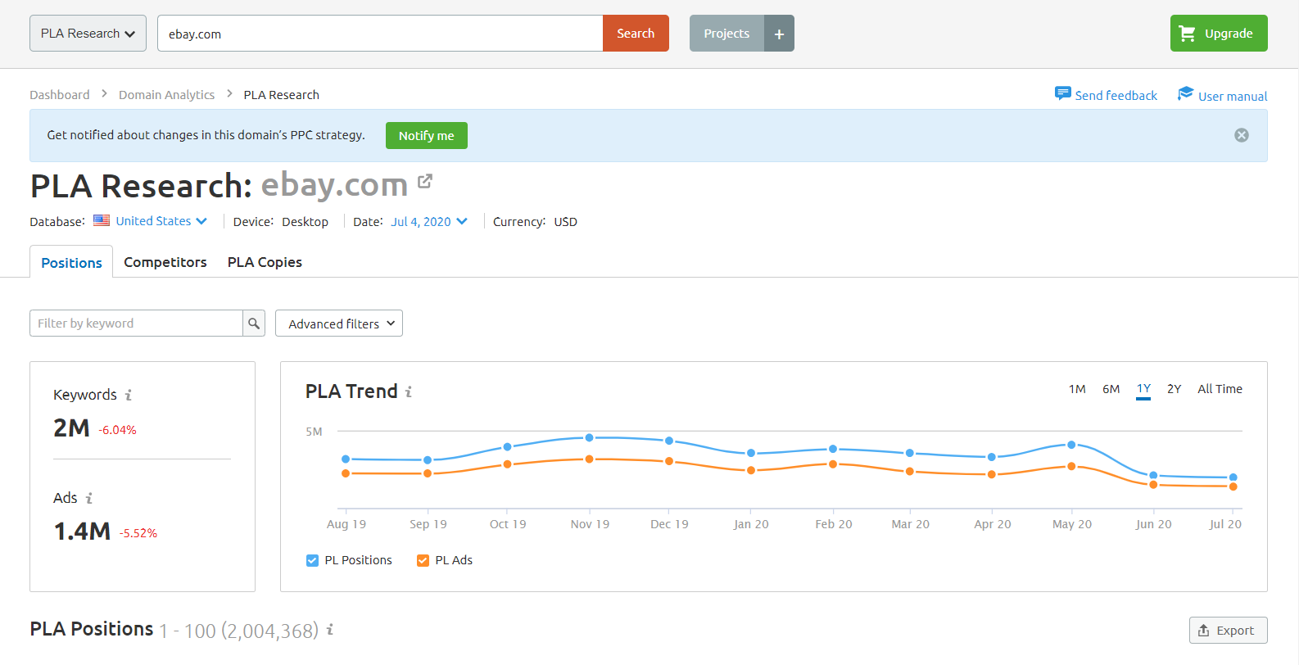Viewport: 1299px width, 665px height.
Task: Click the -5.52% ads change
Action: point(138,533)
